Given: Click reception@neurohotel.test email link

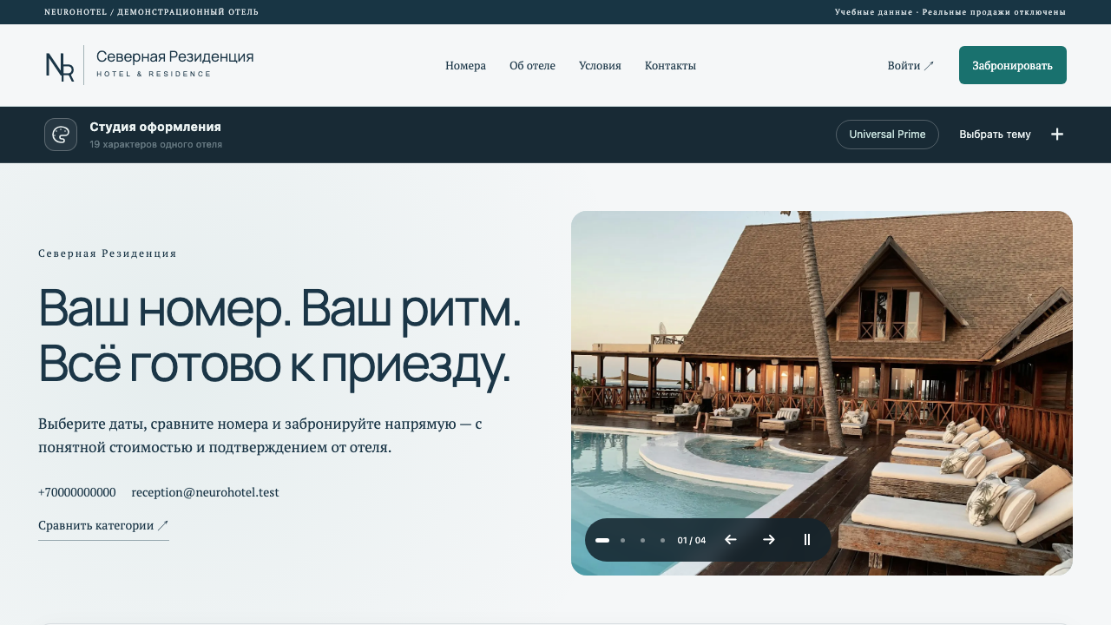Looking at the screenshot, I should [205, 492].
